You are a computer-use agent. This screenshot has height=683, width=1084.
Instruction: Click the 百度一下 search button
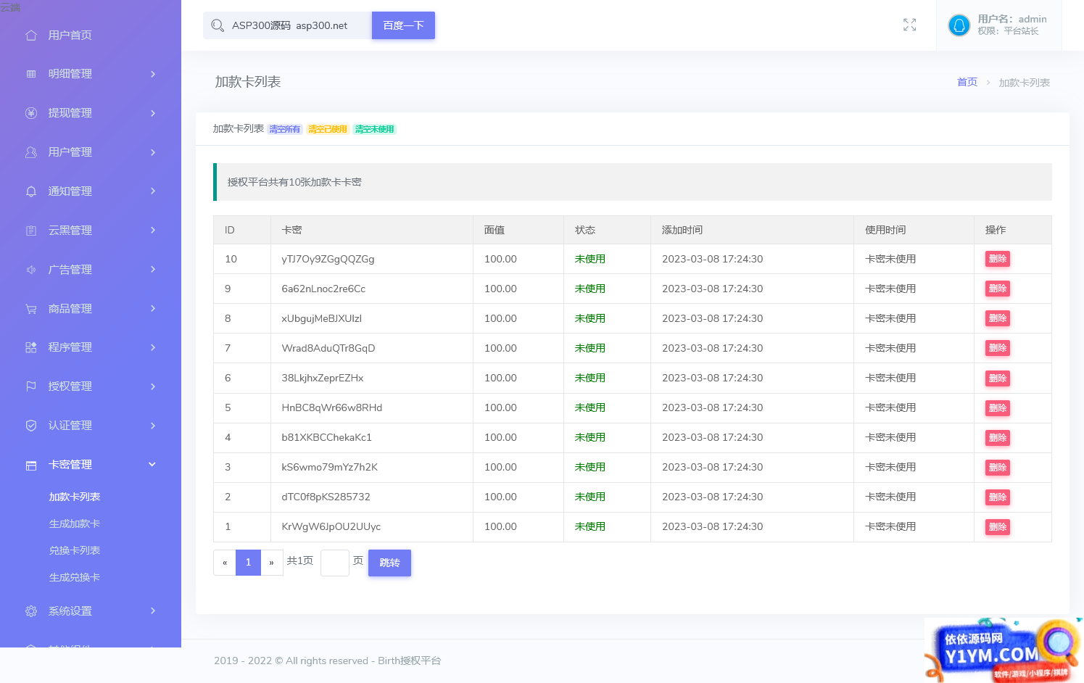click(x=403, y=25)
